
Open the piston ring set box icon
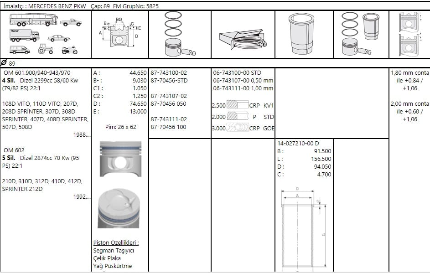tap(243, 39)
